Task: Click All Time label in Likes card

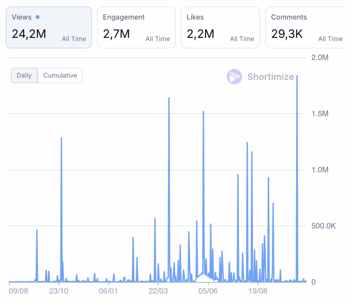Action: coord(242,39)
